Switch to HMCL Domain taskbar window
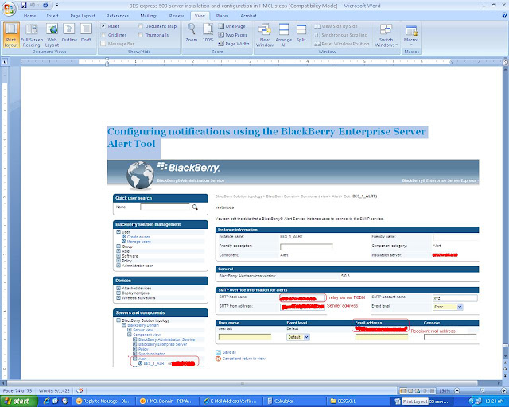This screenshot has height=407, width=509. [167, 401]
